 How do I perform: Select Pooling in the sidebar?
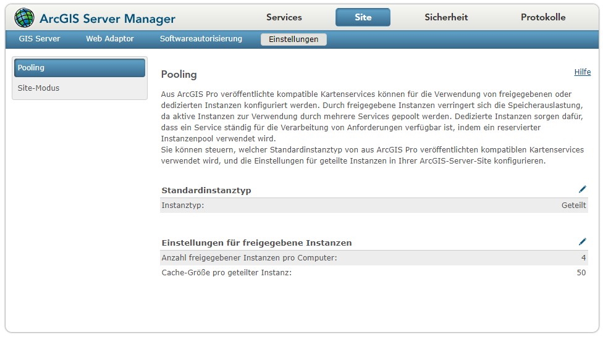click(x=80, y=68)
